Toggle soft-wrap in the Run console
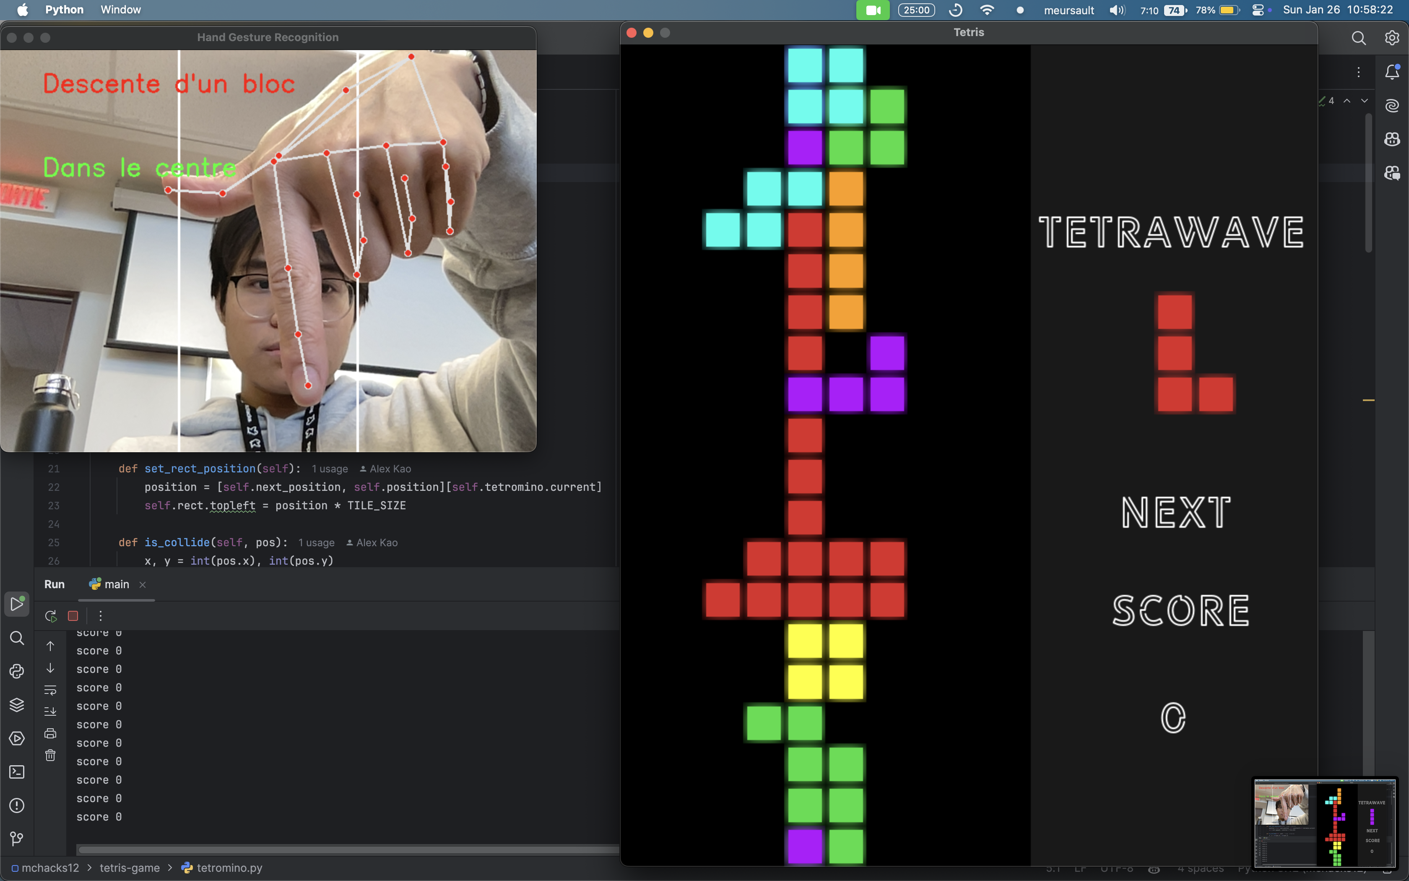 click(51, 690)
